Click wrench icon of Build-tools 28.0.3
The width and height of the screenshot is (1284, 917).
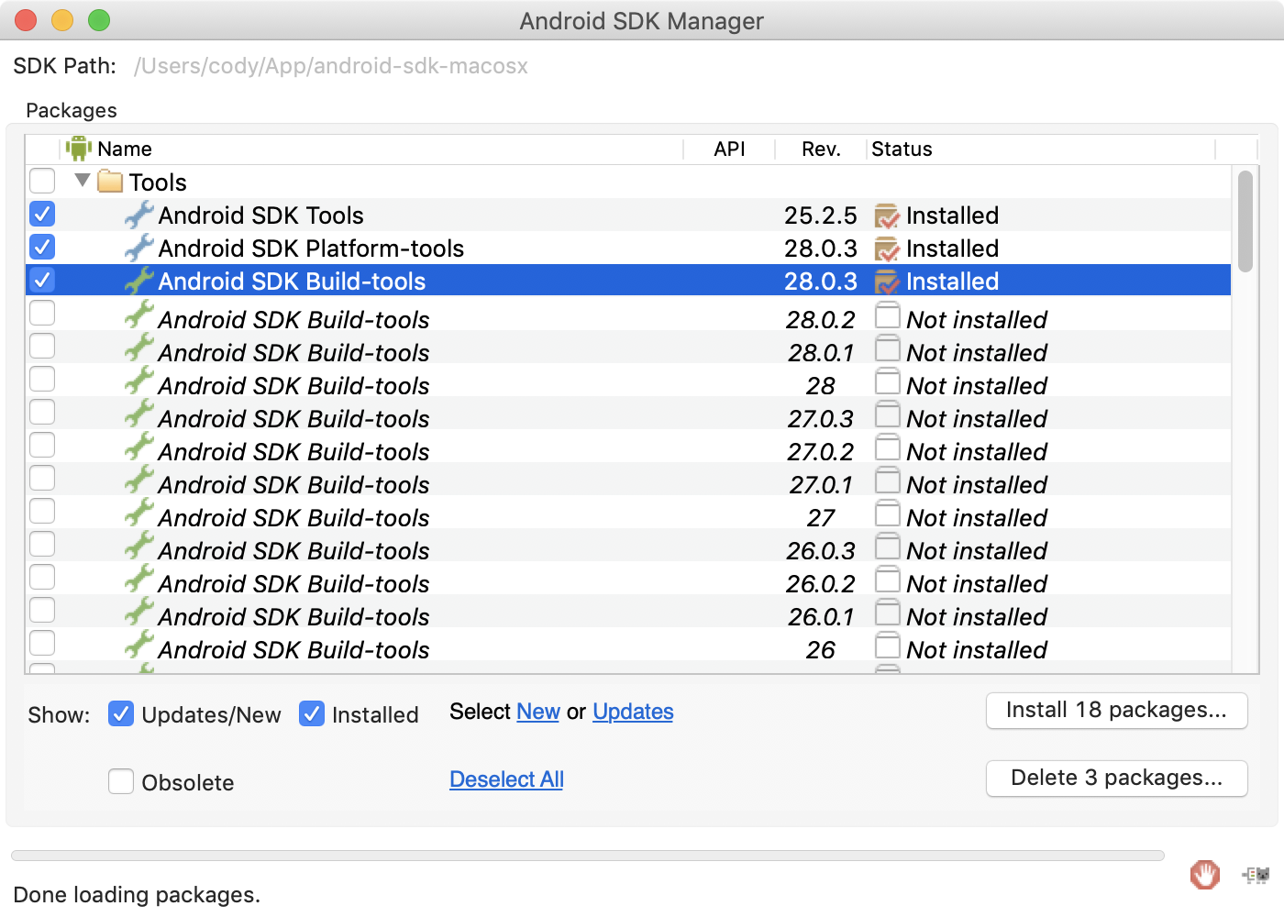(139, 282)
